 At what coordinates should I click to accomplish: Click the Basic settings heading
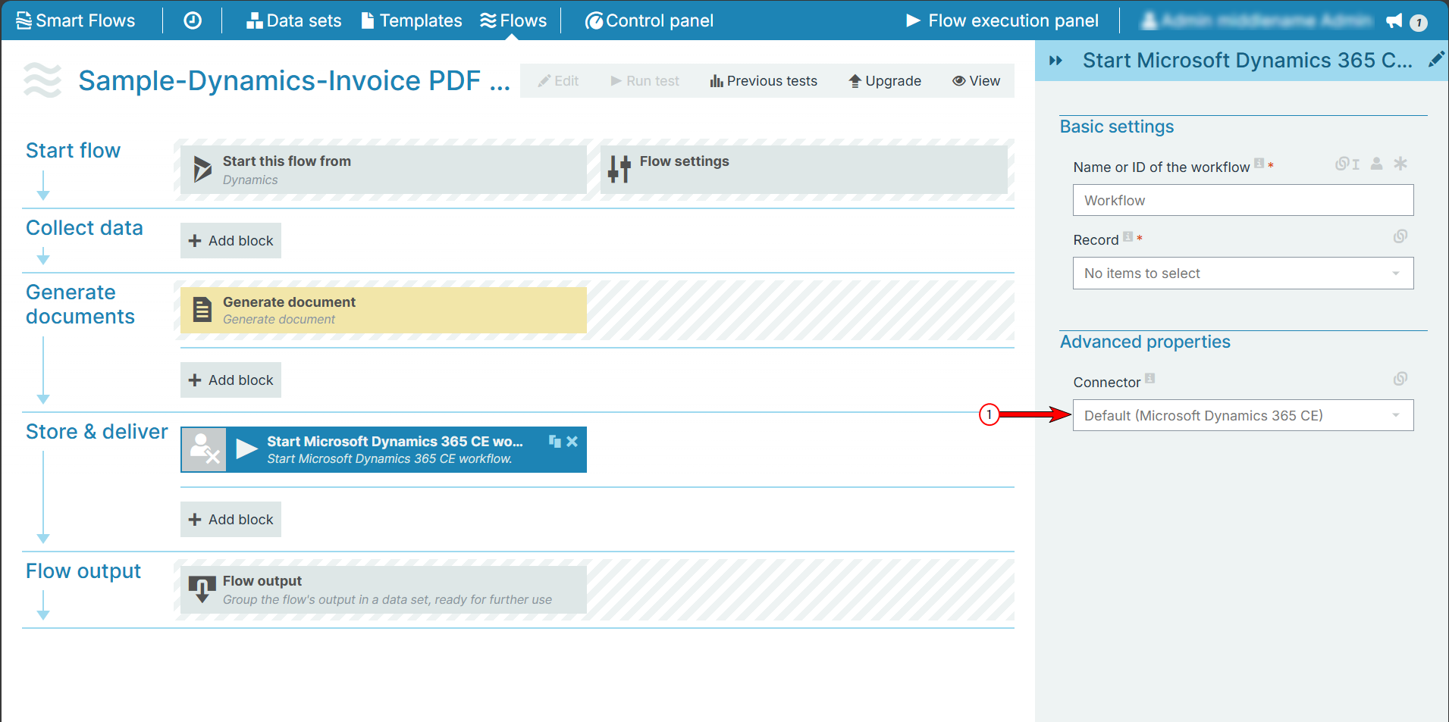click(1117, 127)
